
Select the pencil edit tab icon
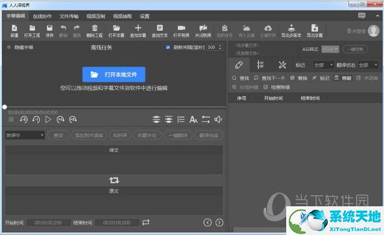coord(239,65)
